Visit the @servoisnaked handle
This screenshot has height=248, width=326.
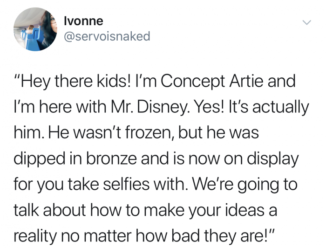click(x=107, y=36)
